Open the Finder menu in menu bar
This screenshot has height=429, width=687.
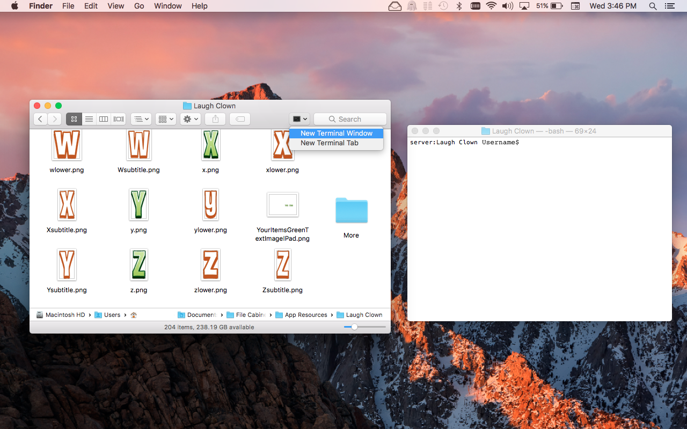41,6
